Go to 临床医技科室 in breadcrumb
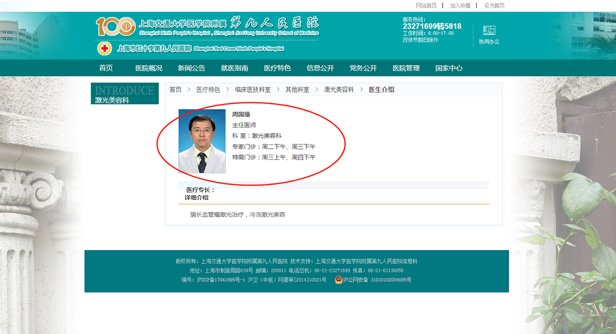616x334 pixels. click(x=253, y=90)
